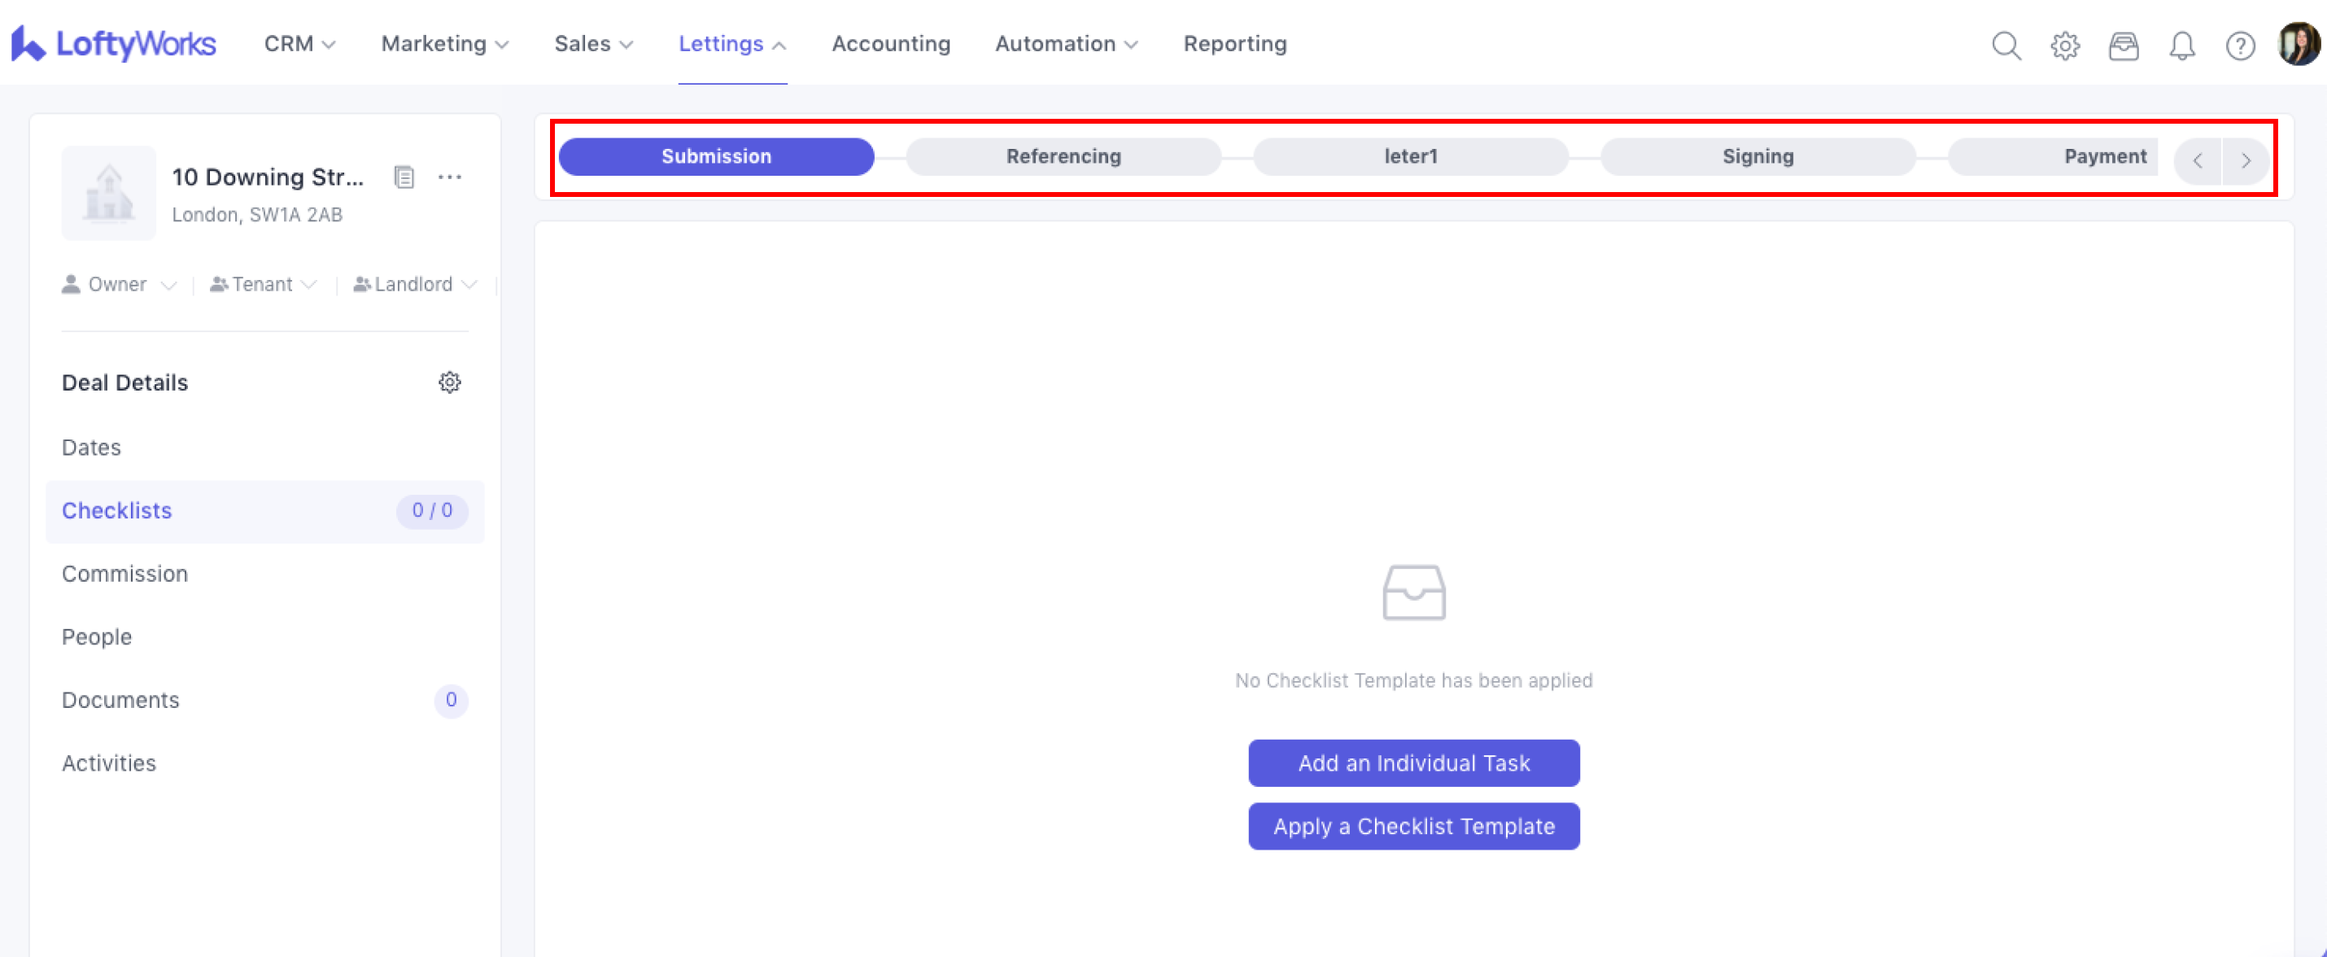Open settings gear in top bar
Screen dimensions: 2327x957
2064,46
